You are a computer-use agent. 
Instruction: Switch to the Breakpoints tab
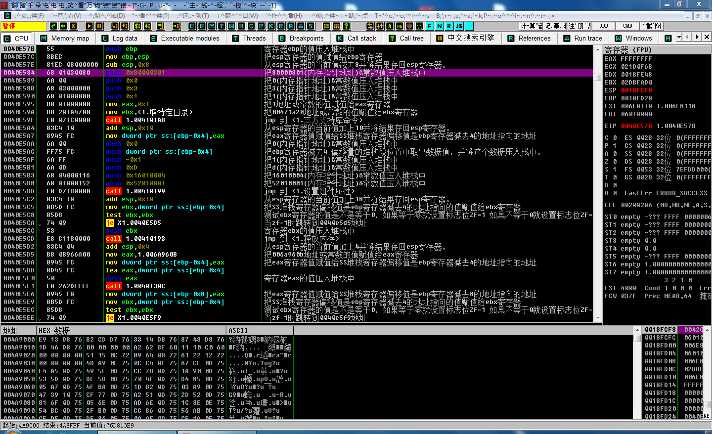(301, 38)
